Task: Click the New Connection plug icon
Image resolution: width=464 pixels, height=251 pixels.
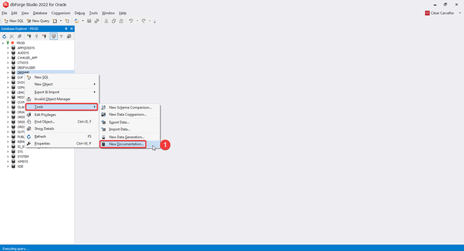Action: [x=29, y=37]
